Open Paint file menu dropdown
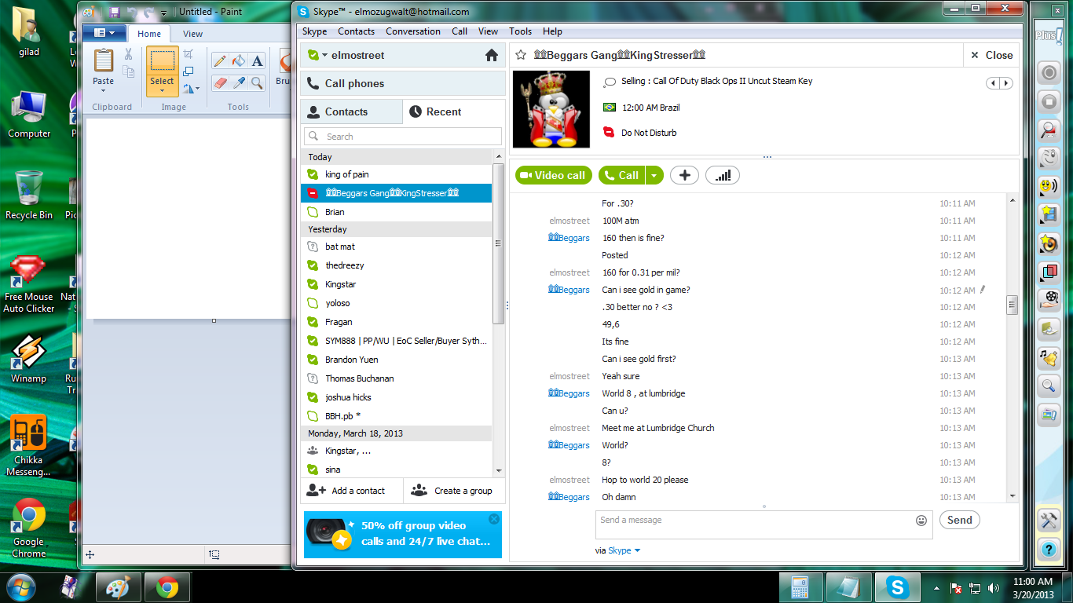1073x603 pixels. (x=104, y=33)
